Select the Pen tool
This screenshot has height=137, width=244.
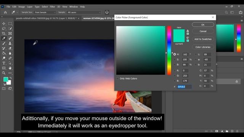10,58
